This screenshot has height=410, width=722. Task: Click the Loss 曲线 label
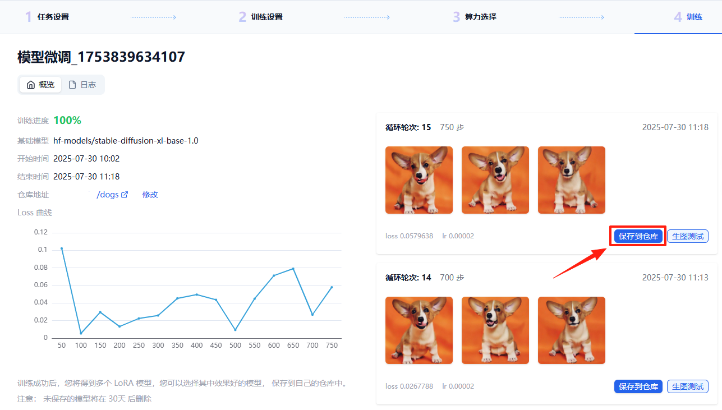tap(35, 213)
